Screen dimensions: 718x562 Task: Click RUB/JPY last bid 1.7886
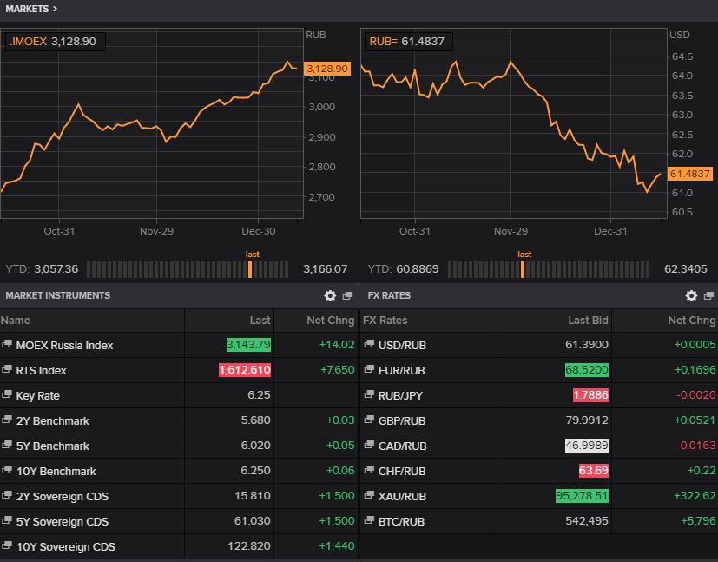[590, 395]
